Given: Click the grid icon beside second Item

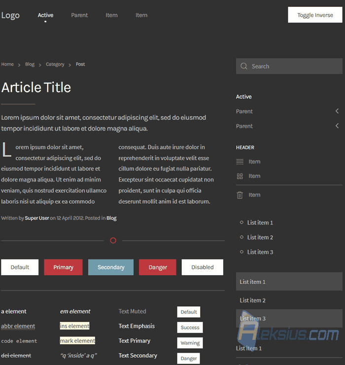Looking at the screenshot, I should [240, 176].
